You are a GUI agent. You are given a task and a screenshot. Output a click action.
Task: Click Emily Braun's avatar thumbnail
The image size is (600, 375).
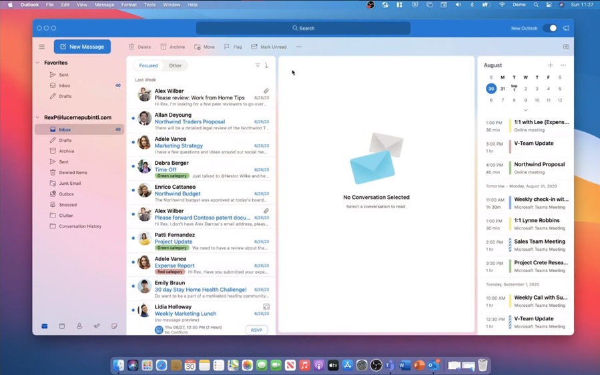click(x=144, y=286)
